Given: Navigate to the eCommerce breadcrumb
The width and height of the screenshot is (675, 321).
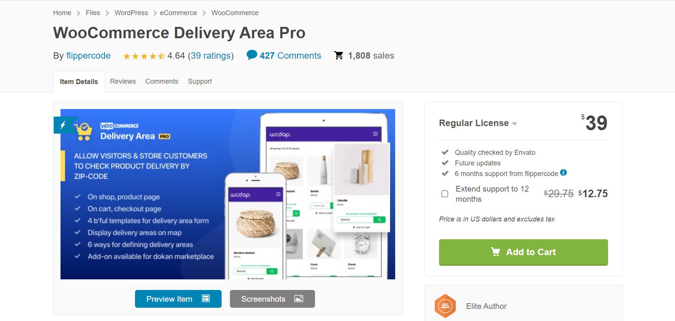Looking at the screenshot, I should tap(178, 13).
